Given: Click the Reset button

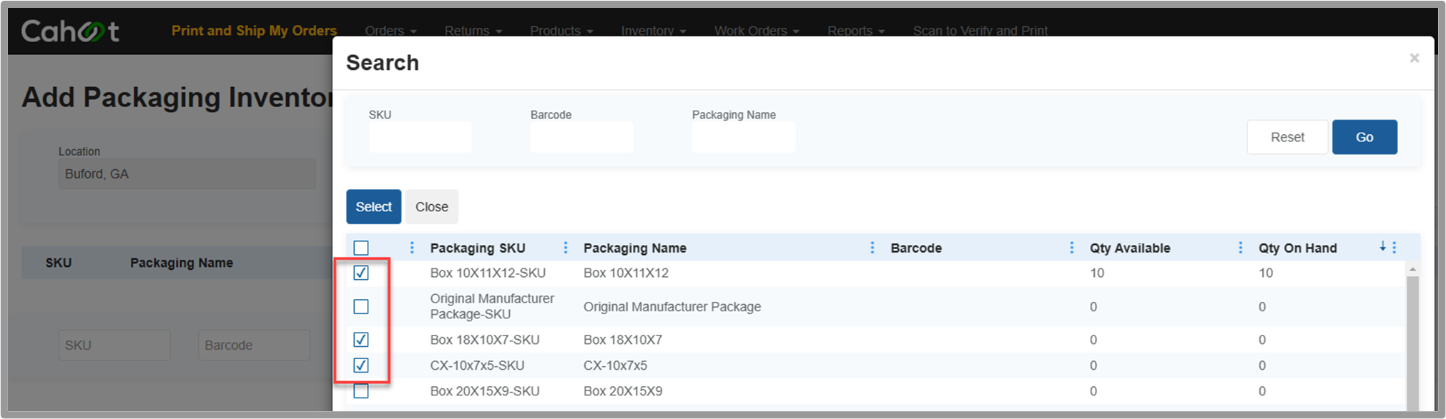Looking at the screenshot, I should [1287, 137].
